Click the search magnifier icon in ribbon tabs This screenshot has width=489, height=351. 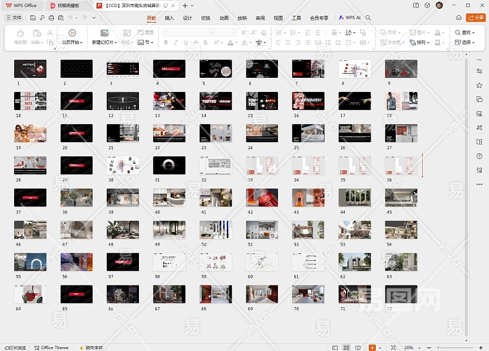pos(368,18)
